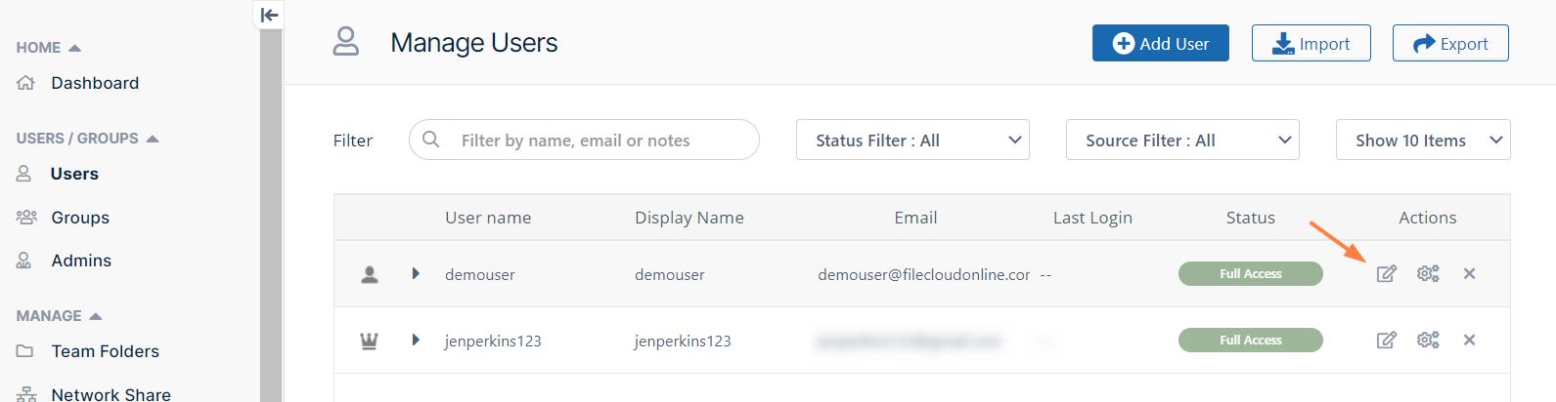The width and height of the screenshot is (1556, 402).
Task: Click the Add User button
Action: coord(1161,44)
